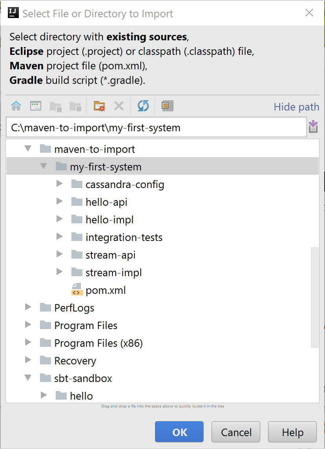This screenshot has height=449, width=325.
Task: Click the delete item toolbar icon
Action: [x=119, y=106]
